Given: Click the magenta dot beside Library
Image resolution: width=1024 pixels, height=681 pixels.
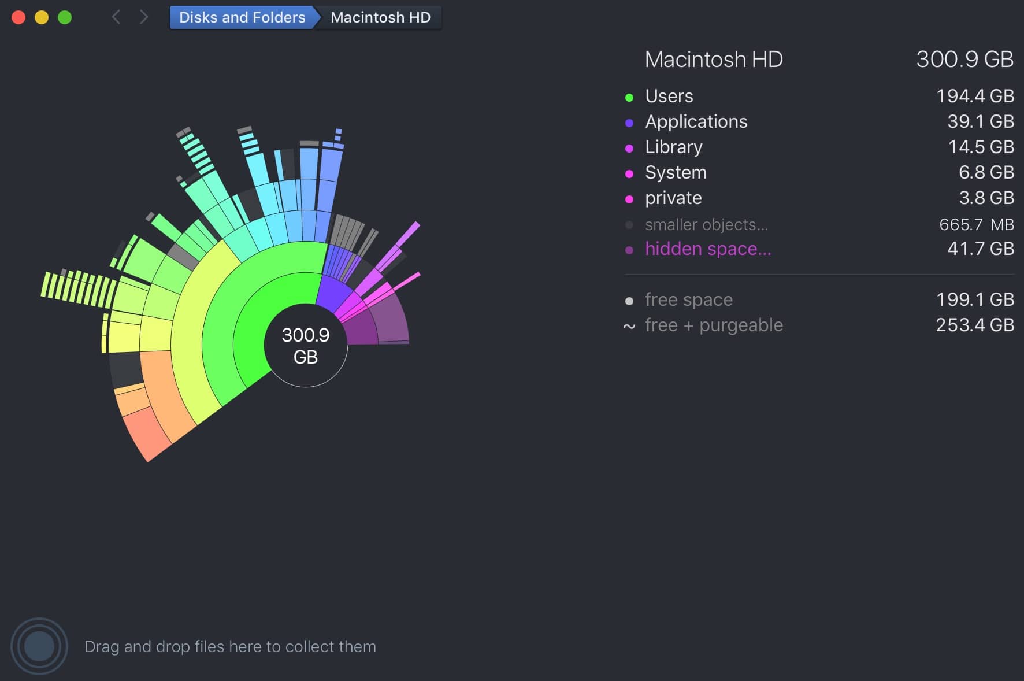Looking at the screenshot, I should (629, 149).
